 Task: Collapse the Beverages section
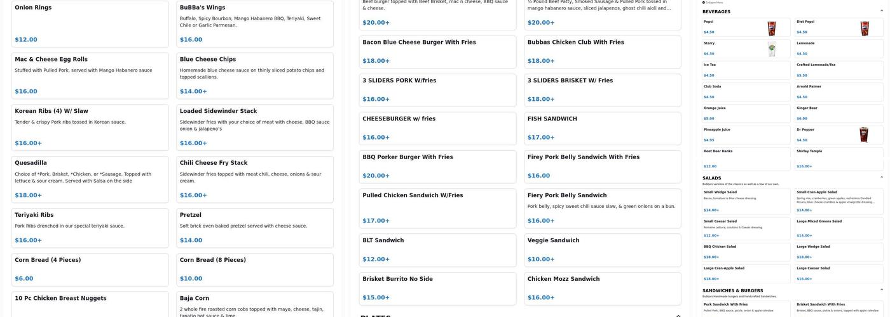pos(882,11)
